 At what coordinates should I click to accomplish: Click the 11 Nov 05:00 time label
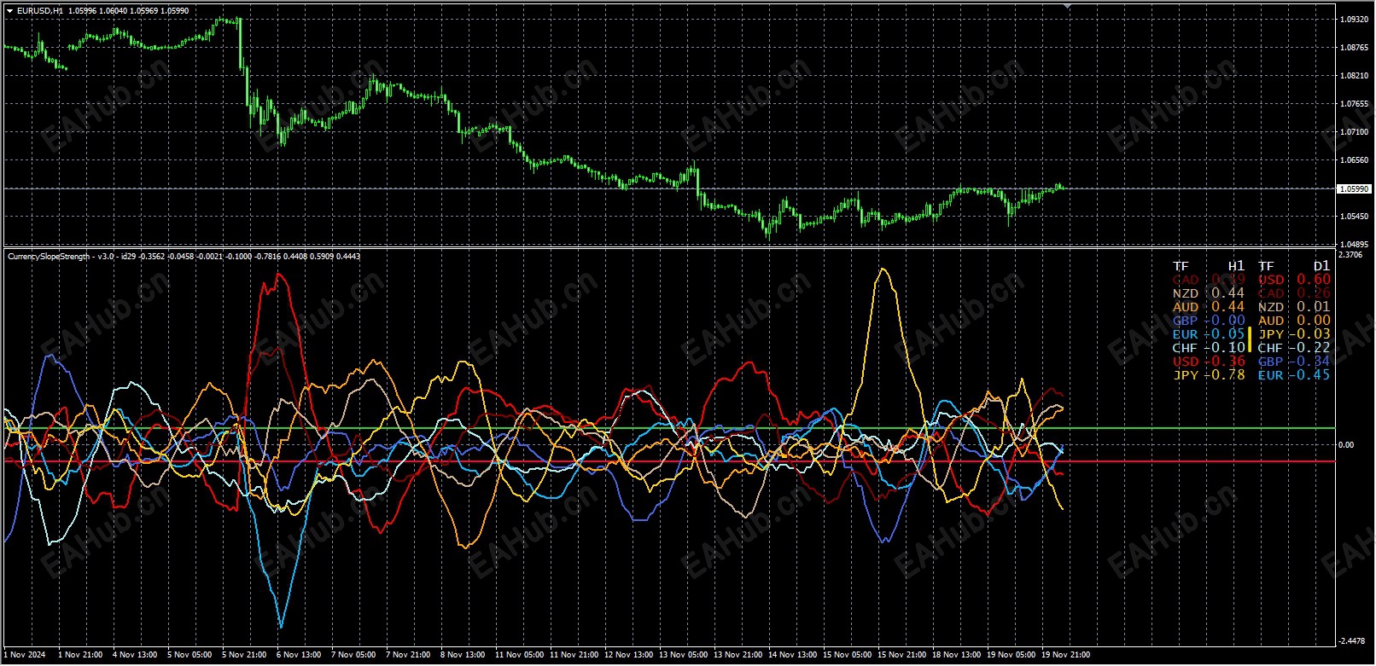[519, 655]
